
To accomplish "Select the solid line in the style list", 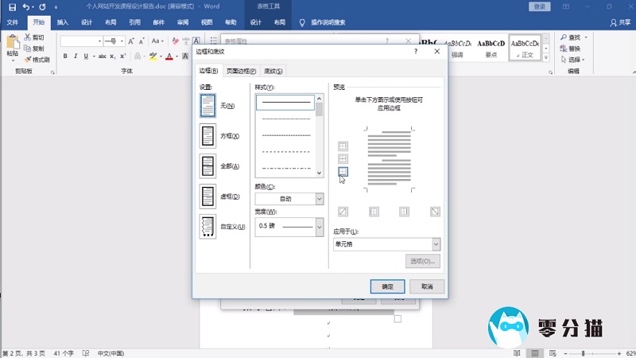I will 285,103.
